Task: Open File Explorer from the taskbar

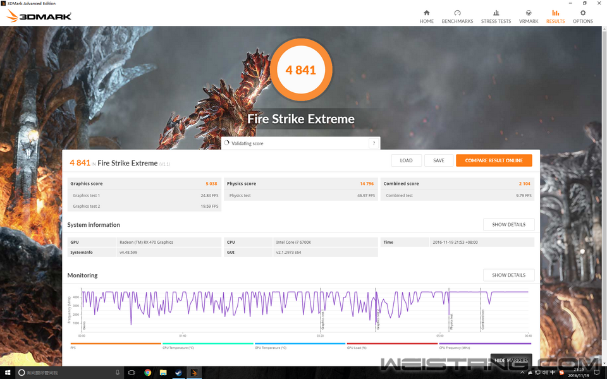Action: point(163,373)
